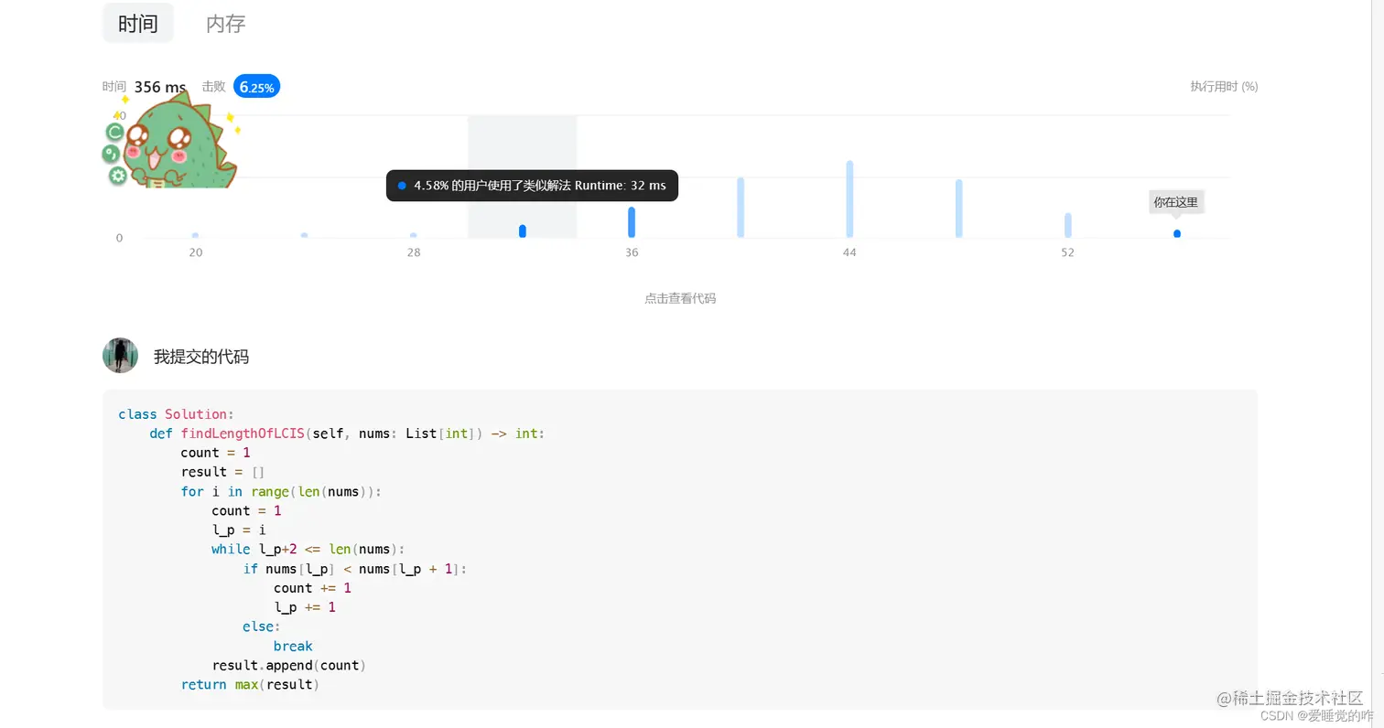Viewport: 1384px width, 728px height.
Task: Click the while l_p+2 code line
Action: tap(308, 549)
